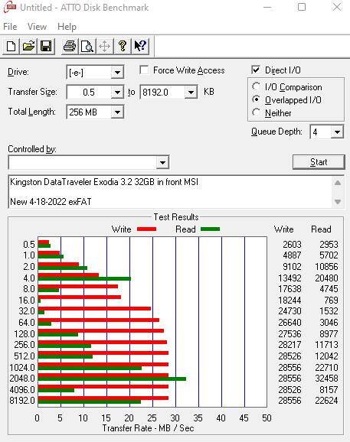Click the 32458 read value

pos(326,379)
